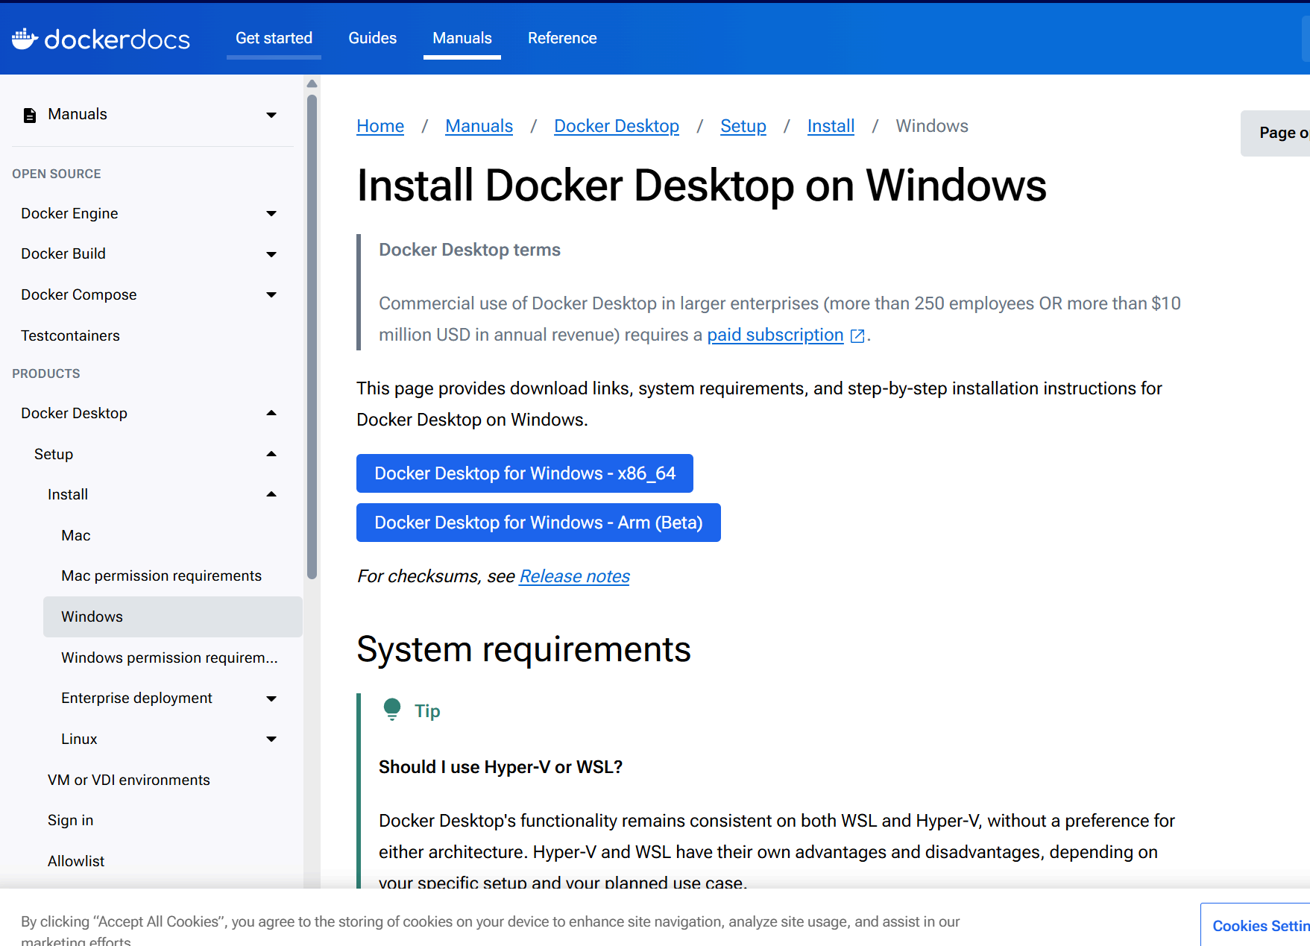Click the Enterprise deployment sidebar label
Screen dimensions: 1310x946
point(136,698)
